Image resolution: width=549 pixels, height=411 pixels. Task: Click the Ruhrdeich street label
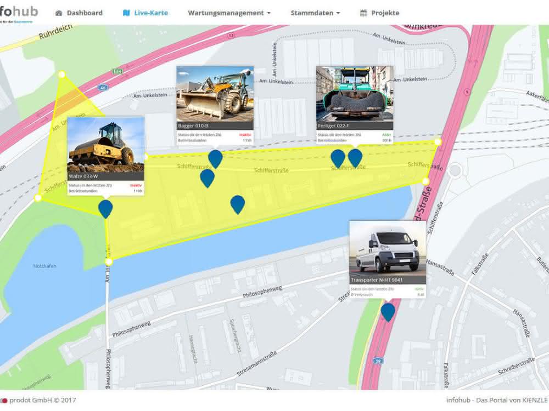pyautogui.click(x=55, y=32)
